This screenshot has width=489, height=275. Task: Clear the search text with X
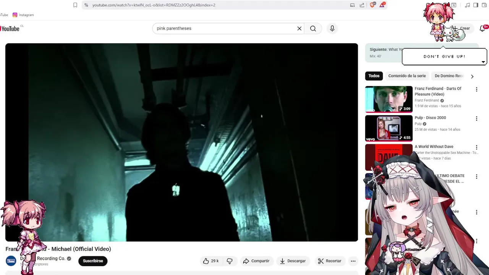click(x=300, y=28)
